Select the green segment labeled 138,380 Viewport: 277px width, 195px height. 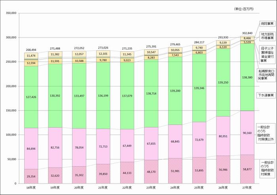click(247, 77)
